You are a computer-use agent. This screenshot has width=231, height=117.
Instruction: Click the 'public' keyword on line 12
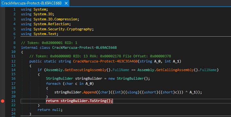click(36, 61)
